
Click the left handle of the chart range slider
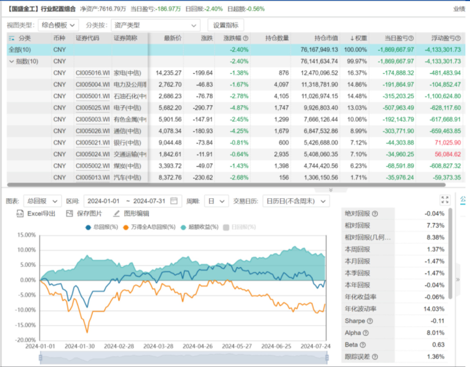(40, 358)
